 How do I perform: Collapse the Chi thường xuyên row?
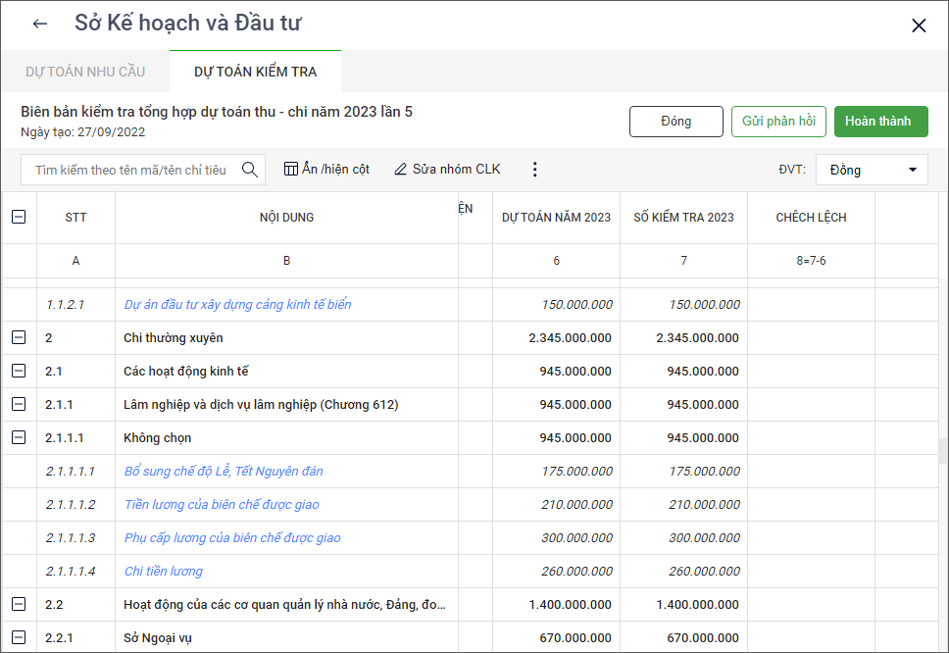click(19, 338)
